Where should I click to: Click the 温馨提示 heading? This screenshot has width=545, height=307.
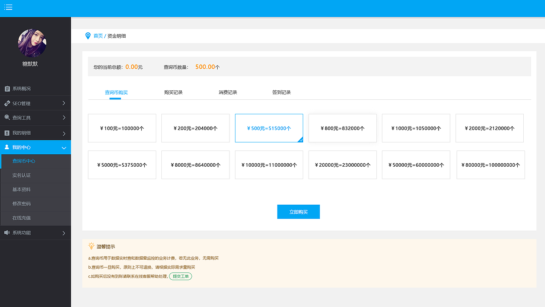click(x=106, y=246)
